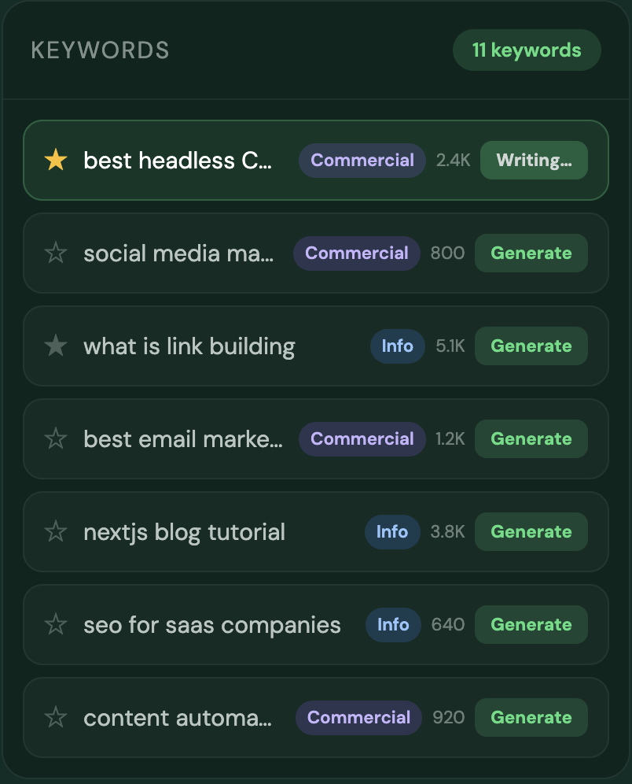Click the Info tag on link building row
This screenshot has height=784, width=632.
tap(397, 346)
